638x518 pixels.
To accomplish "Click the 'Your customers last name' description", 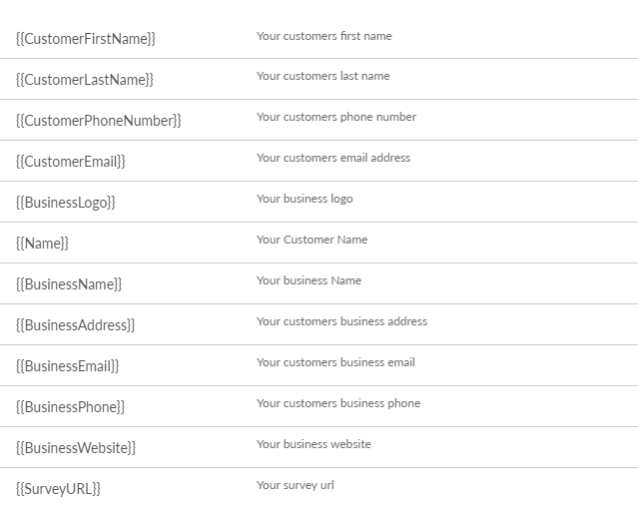I will coord(323,76).
